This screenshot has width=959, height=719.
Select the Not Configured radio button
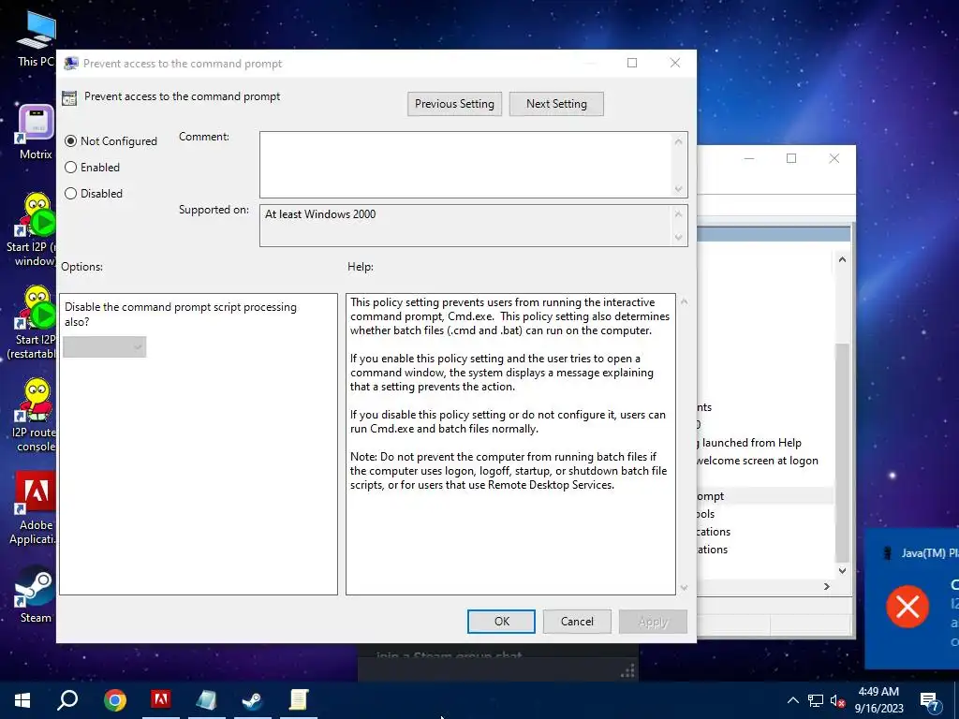71,141
